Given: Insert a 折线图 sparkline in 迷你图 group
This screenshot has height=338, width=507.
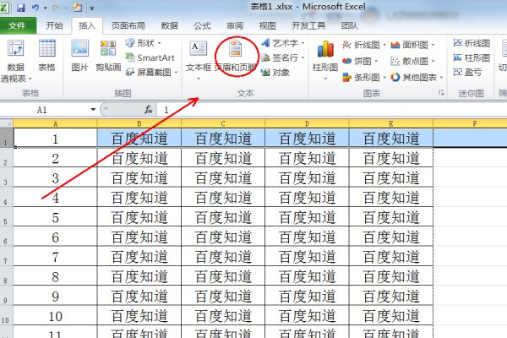Looking at the screenshot, I should tap(472, 43).
